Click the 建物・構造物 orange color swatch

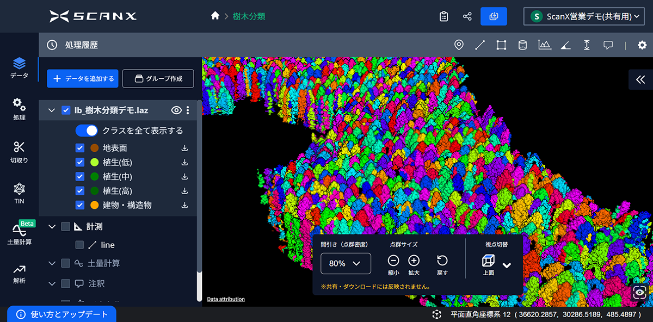(94, 205)
